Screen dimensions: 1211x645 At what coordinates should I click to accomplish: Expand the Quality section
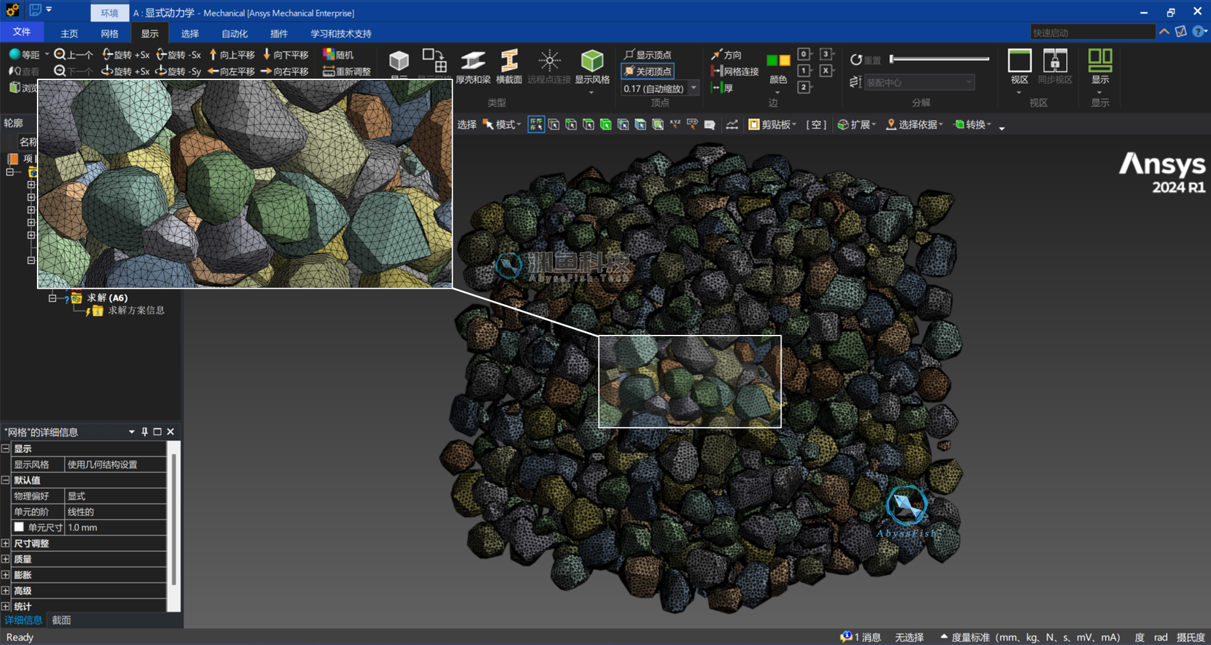point(5,559)
